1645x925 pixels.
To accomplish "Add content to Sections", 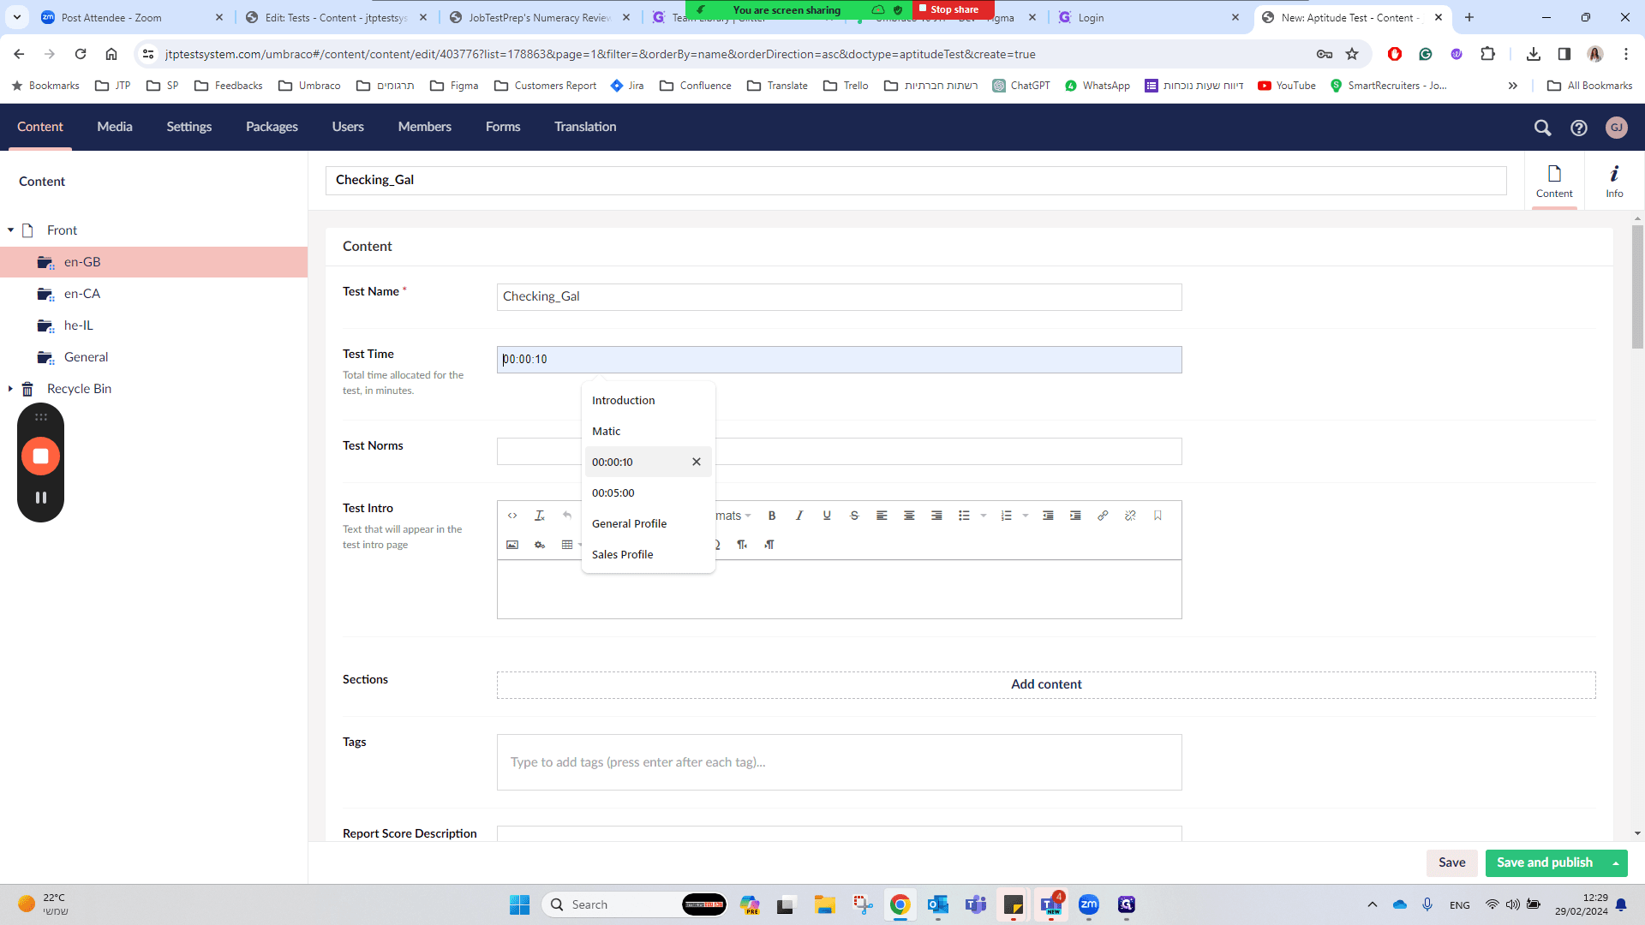I will point(1046,684).
